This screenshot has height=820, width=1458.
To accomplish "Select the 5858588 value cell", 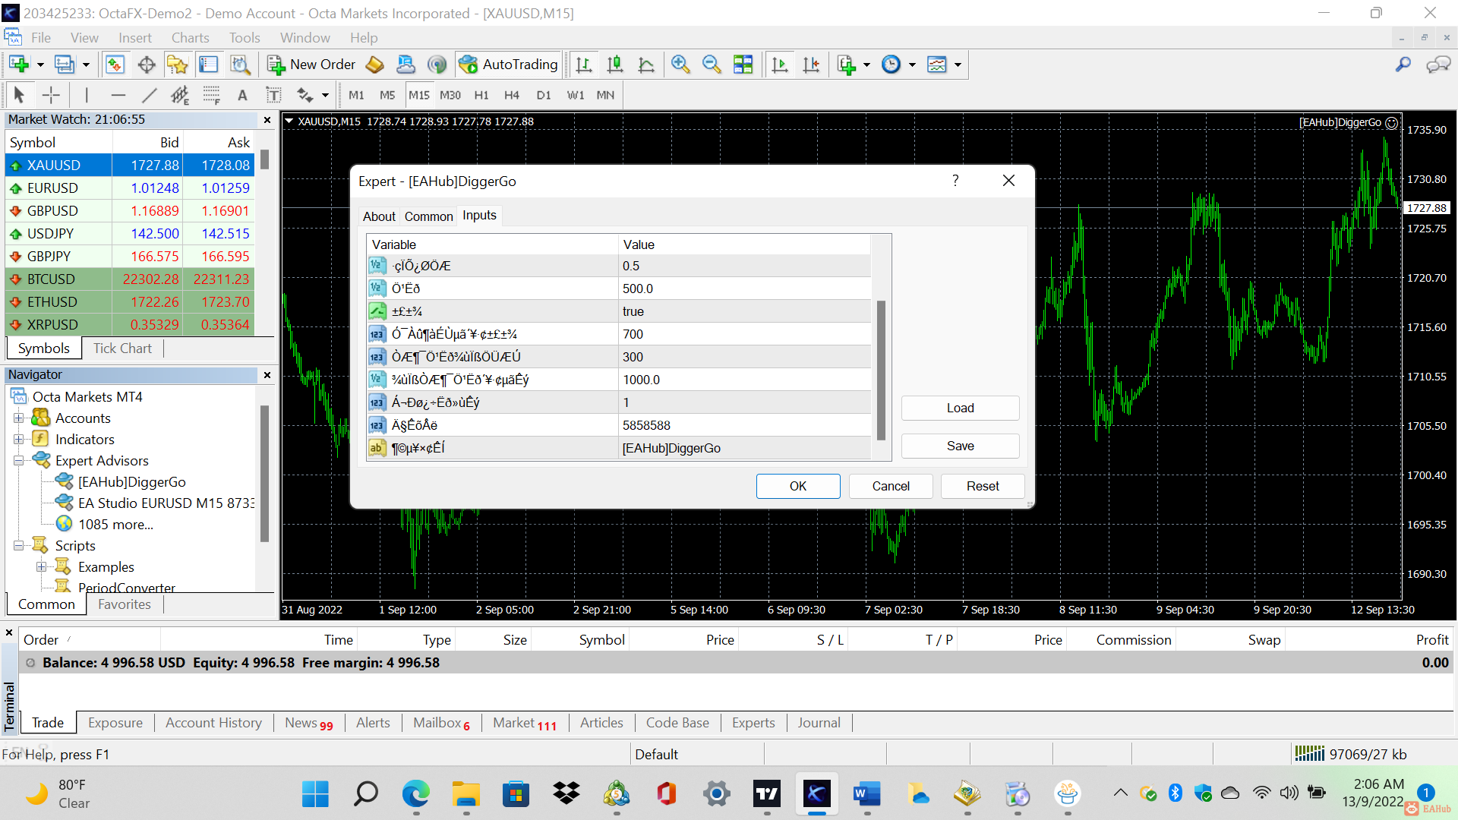I will coord(744,425).
